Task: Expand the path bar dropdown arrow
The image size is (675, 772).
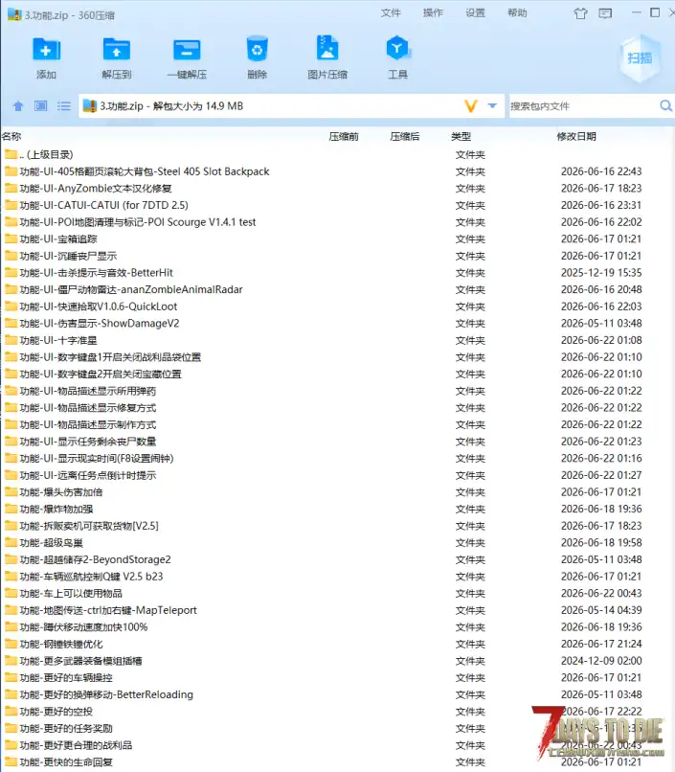Action: pyautogui.click(x=492, y=106)
